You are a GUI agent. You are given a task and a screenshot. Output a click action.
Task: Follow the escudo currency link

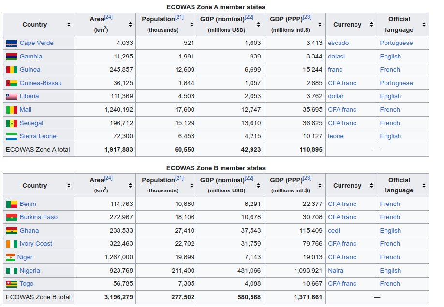339,43
